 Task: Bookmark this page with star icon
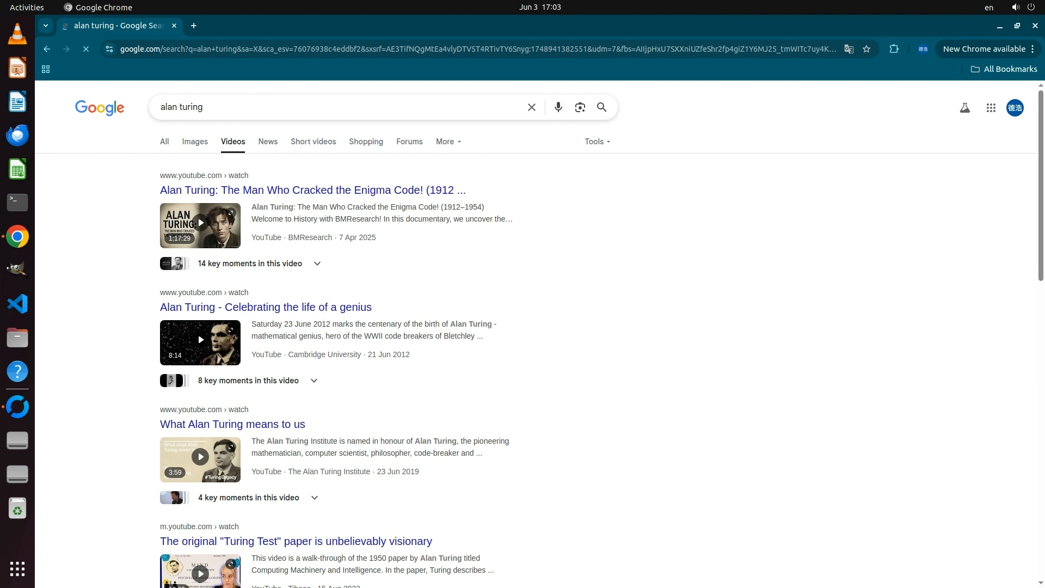click(x=866, y=49)
